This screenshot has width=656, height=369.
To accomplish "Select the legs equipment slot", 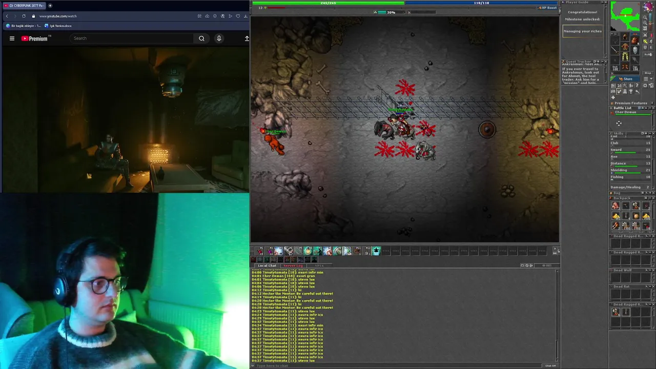I will coord(625,56).
